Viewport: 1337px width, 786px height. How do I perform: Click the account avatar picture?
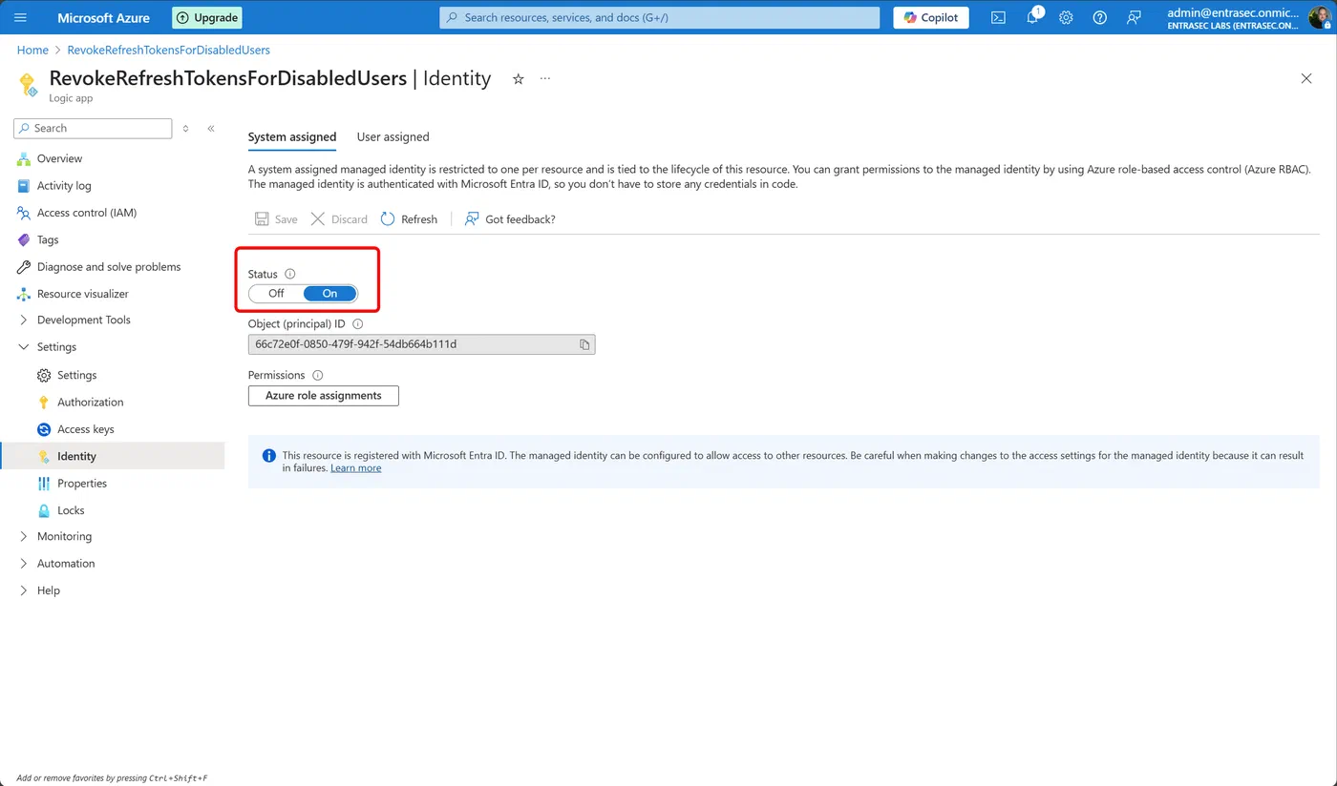tap(1320, 17)
